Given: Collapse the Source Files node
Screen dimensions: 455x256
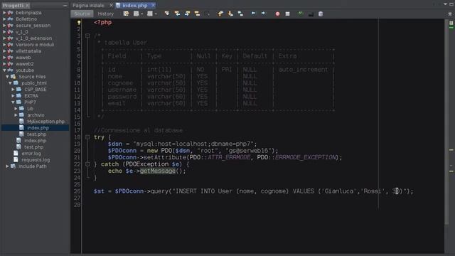Looking at the screenshot, I should tap(7, 77).
